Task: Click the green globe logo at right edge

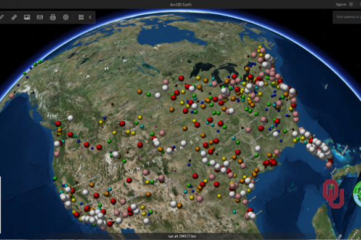Action: [x=357, y=194]
